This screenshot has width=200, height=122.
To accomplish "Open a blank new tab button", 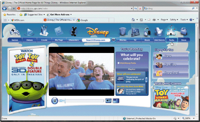I will pyautogui.click(x=111, y=20).
